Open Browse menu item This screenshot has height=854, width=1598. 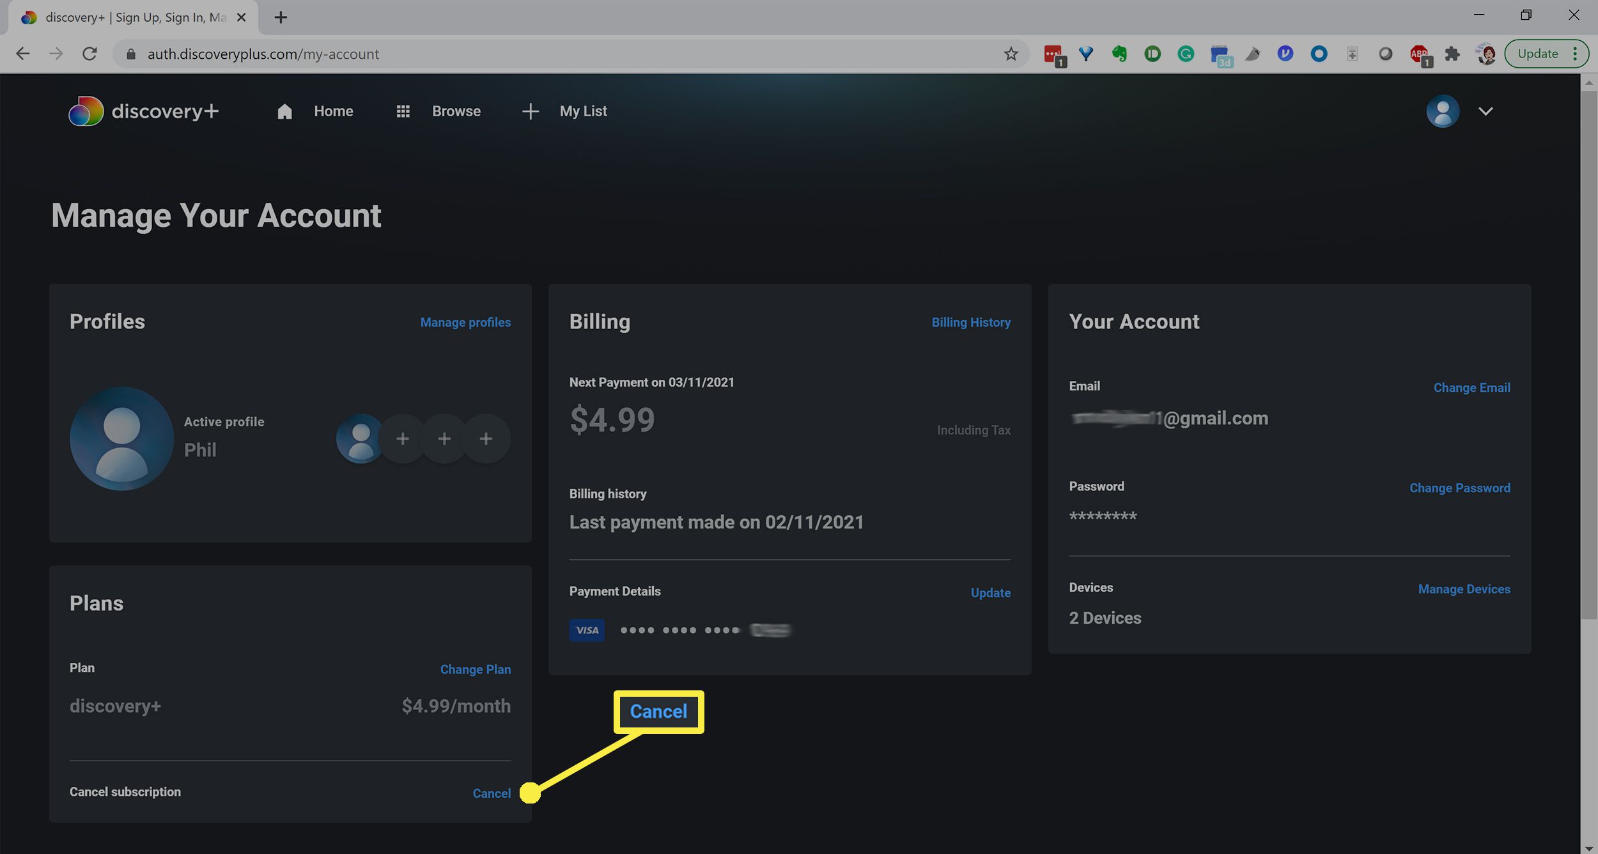point(456,111)
